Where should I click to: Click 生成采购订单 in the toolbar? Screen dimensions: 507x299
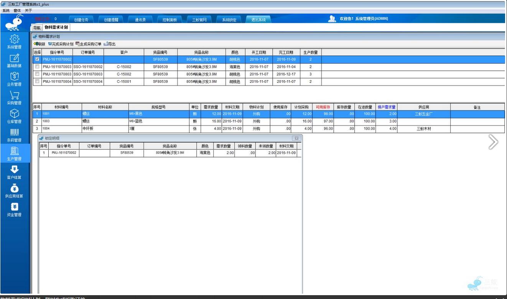89,44
